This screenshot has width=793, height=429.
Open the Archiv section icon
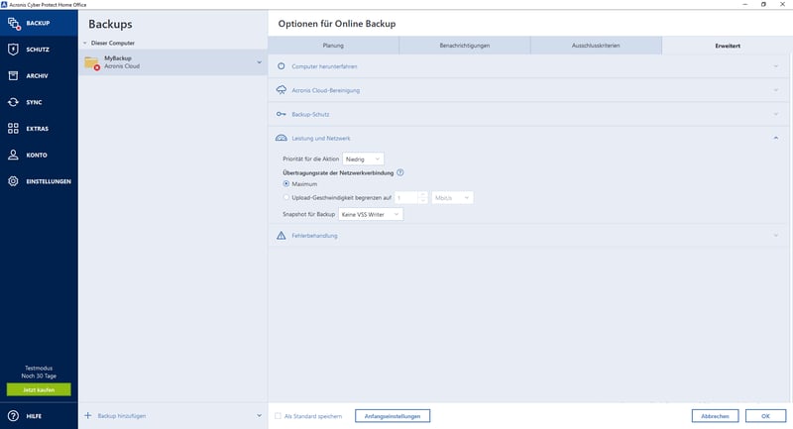point(14,75)
